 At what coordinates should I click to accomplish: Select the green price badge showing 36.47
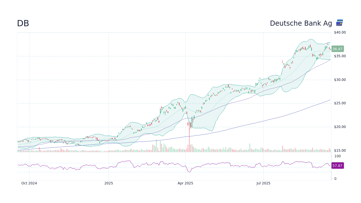pyautogui.click(x=337, y=49)
